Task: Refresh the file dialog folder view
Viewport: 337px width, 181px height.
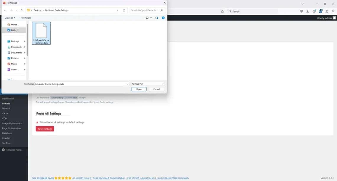Action: [124, 10]
